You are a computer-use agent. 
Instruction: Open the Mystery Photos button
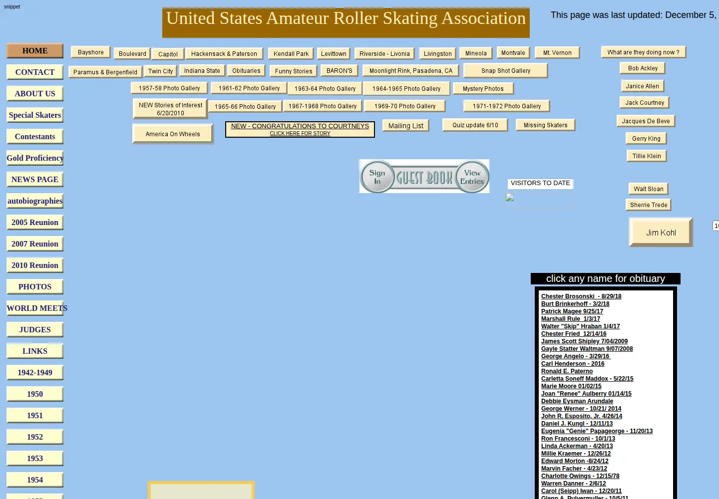coord(483,89)
